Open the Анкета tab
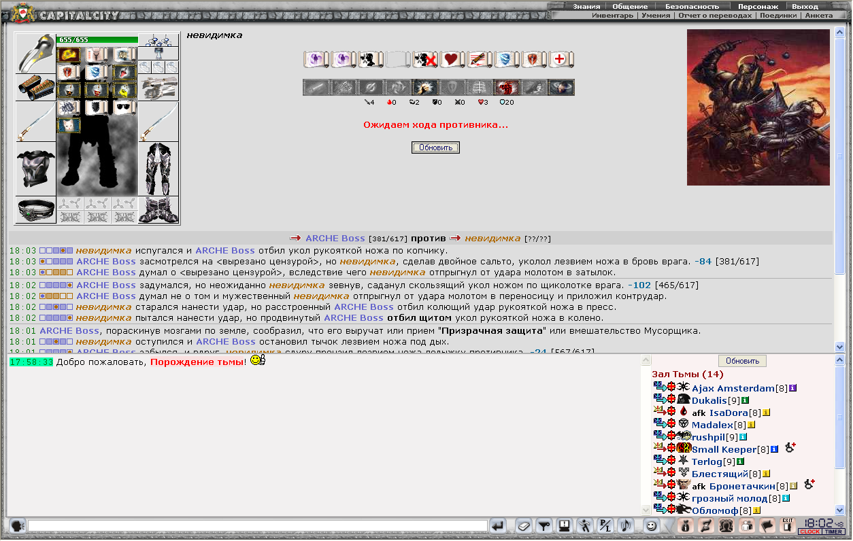The height and width of the screenshot is (541, 853). pos(818,15)
